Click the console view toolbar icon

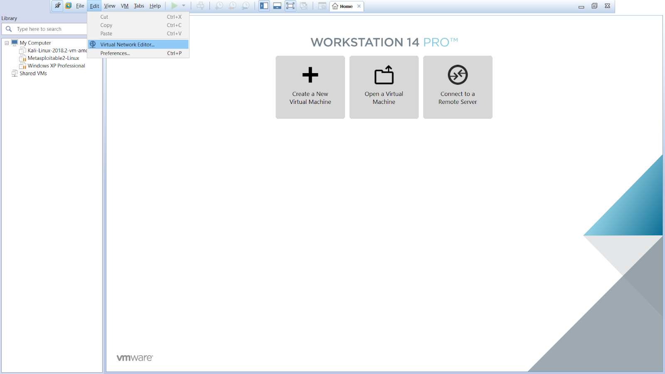[x=322, y=6]
